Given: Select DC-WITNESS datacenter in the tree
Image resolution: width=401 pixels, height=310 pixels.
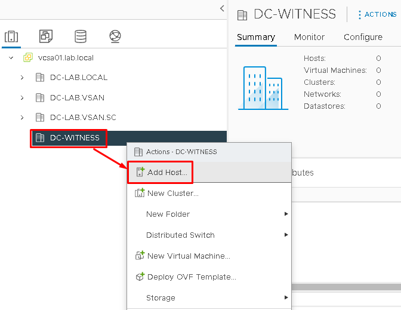Looking at the screenshot, I should point(75,138).
